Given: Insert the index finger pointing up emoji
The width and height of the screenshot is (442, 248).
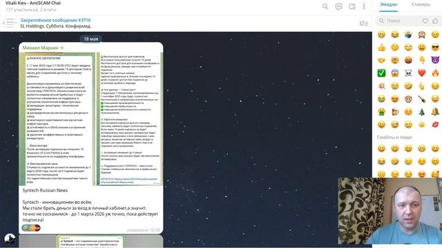Looking at the screenshot, I should (422, 85).
